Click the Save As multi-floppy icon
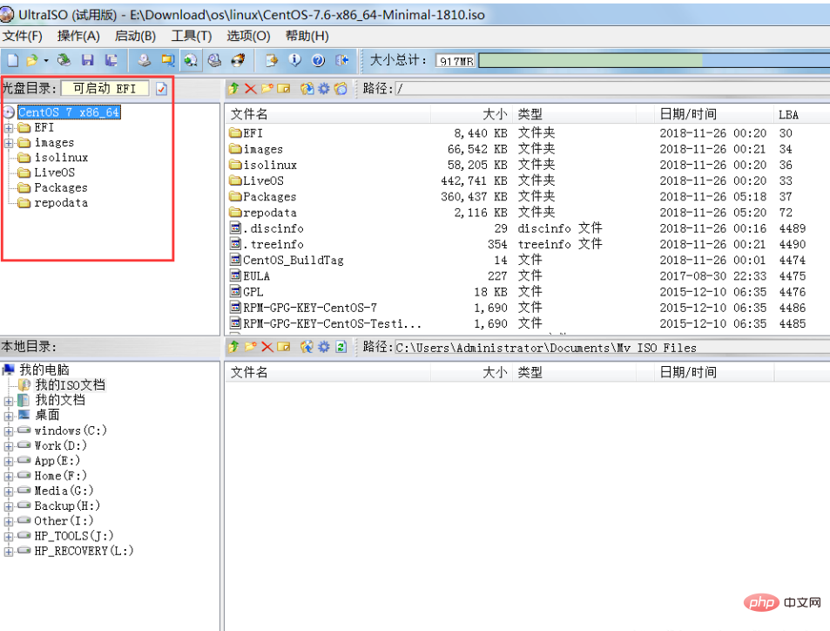This screenshot has height=631, width=830. point(111,60)
